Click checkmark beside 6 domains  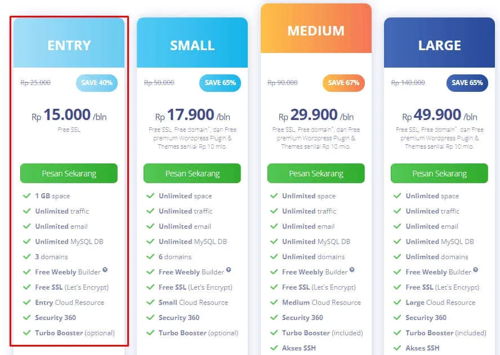click(150, 256)
